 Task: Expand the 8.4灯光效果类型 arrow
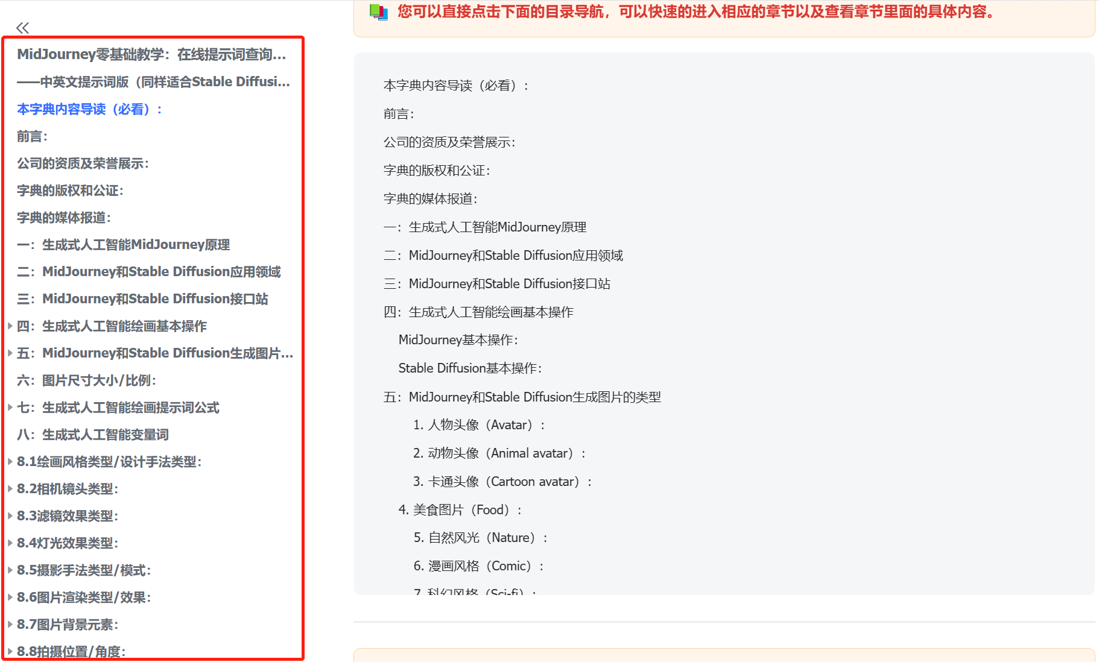click(x=10, y=543)
